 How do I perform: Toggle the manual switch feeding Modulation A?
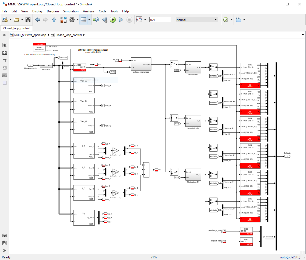(x=174, y=64)
